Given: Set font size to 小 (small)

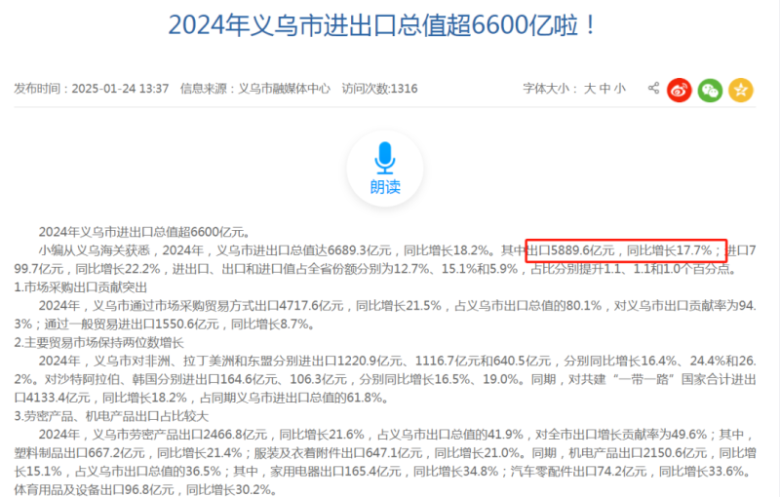Looking at the screenshot, I should [620, 89].
